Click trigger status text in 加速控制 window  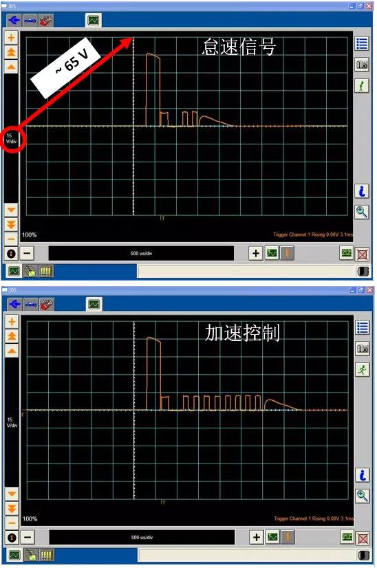[x=314, y=518]
